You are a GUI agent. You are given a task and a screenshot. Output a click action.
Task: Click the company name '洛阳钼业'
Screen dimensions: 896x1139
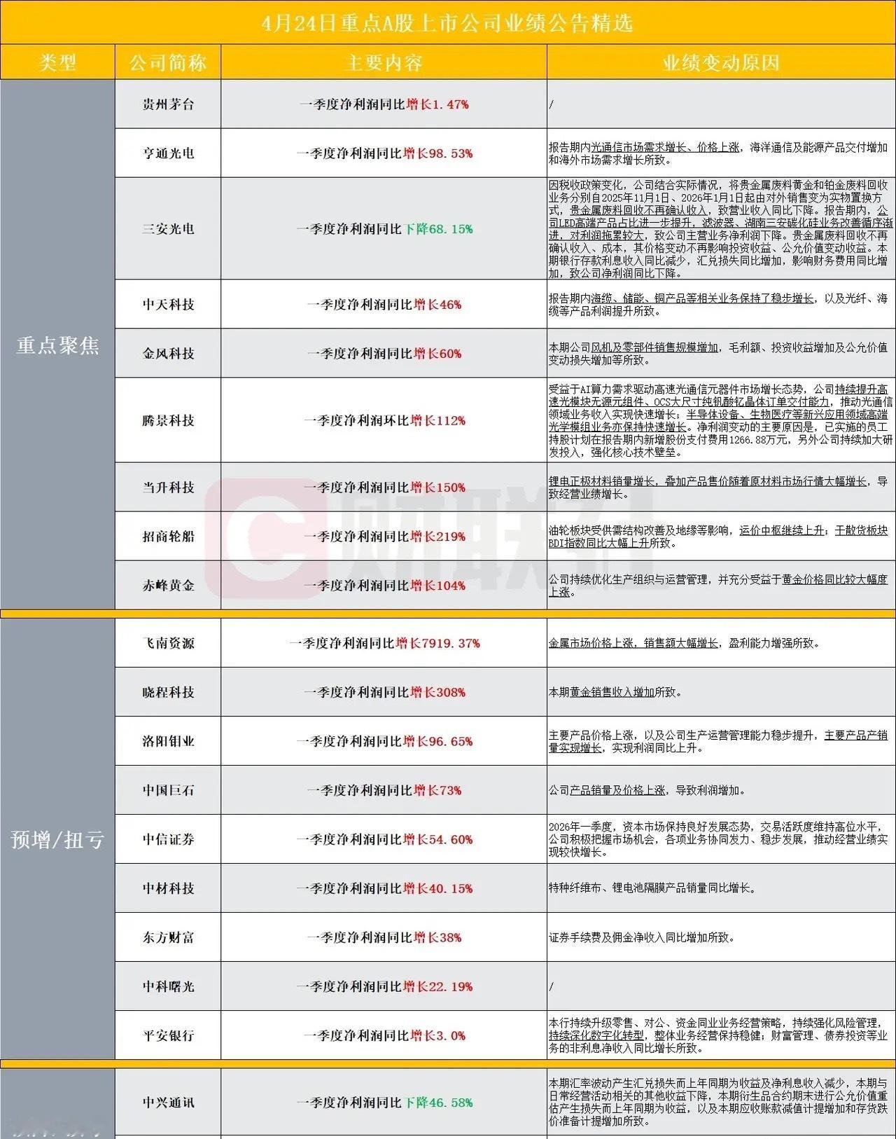[x=168, y=741]
